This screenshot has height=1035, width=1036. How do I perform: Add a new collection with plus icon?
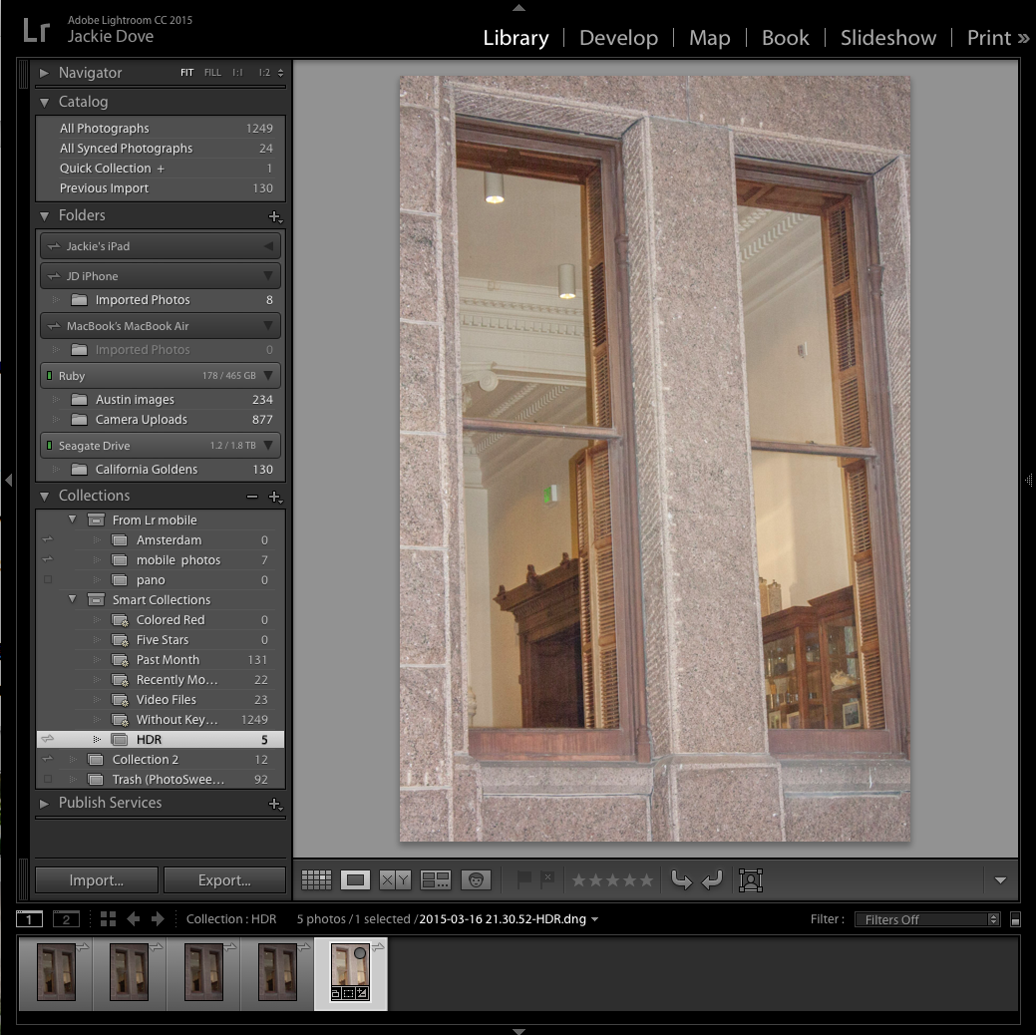(275, 497)
